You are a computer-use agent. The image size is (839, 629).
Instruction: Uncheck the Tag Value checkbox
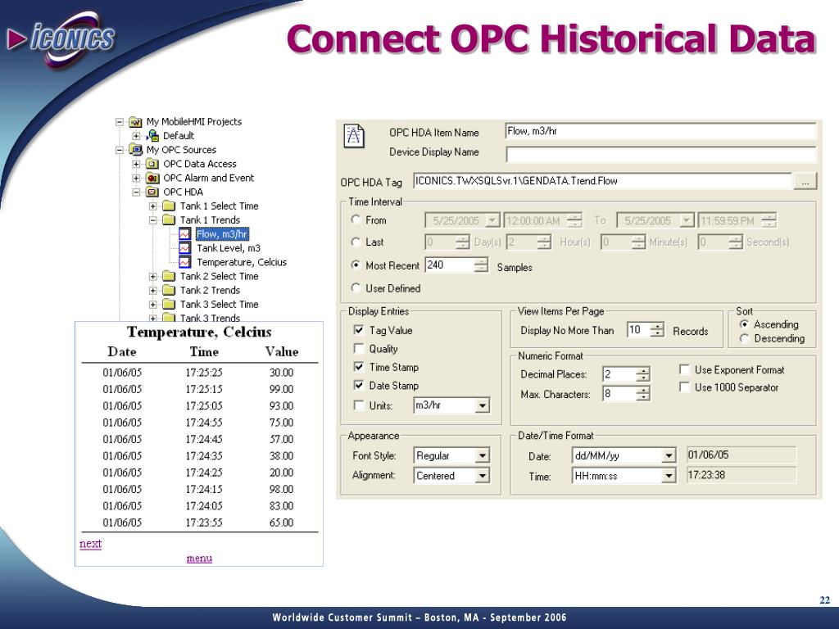coord(359,331)
